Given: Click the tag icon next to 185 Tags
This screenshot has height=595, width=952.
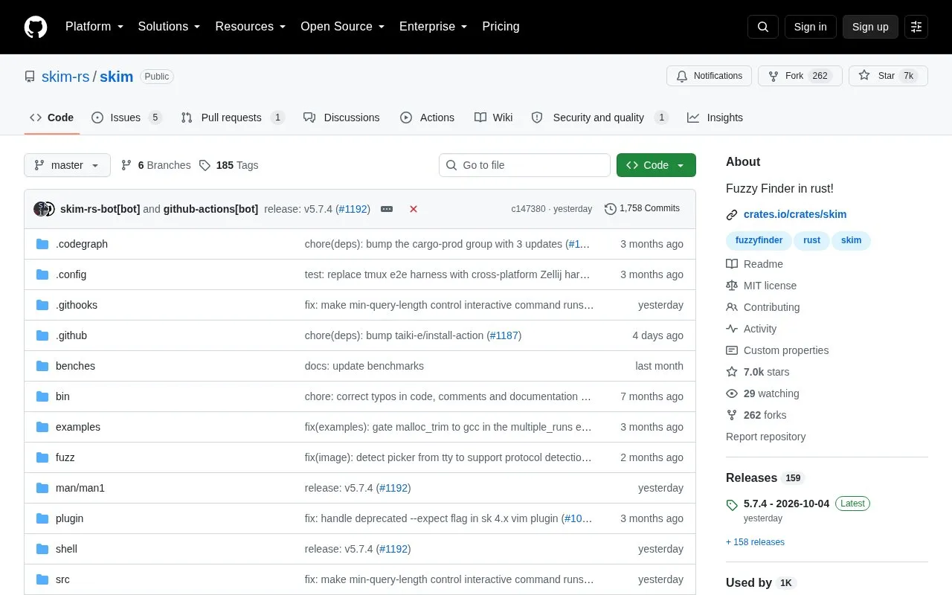Looking at the screenshot, I should tap(205, 165).
